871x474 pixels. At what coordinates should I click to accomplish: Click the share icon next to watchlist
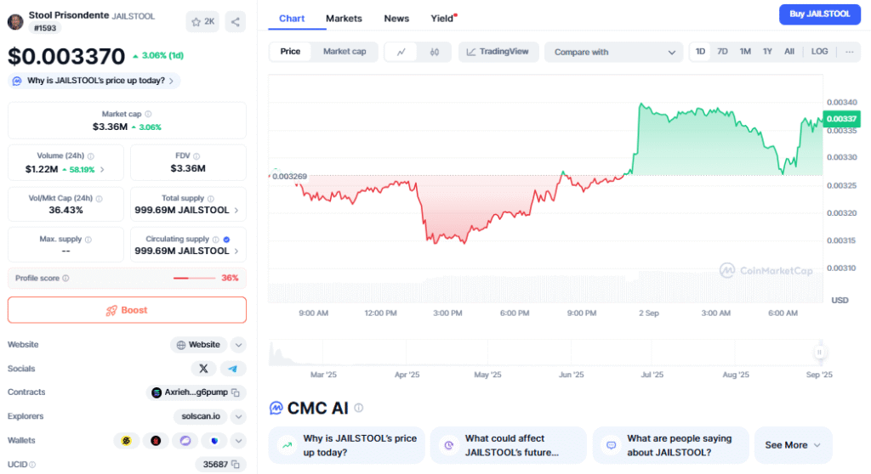click(236, 21)
